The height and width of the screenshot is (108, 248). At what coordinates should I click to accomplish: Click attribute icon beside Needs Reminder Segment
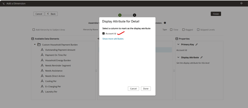pyautogui.click(x=42, y=65)
